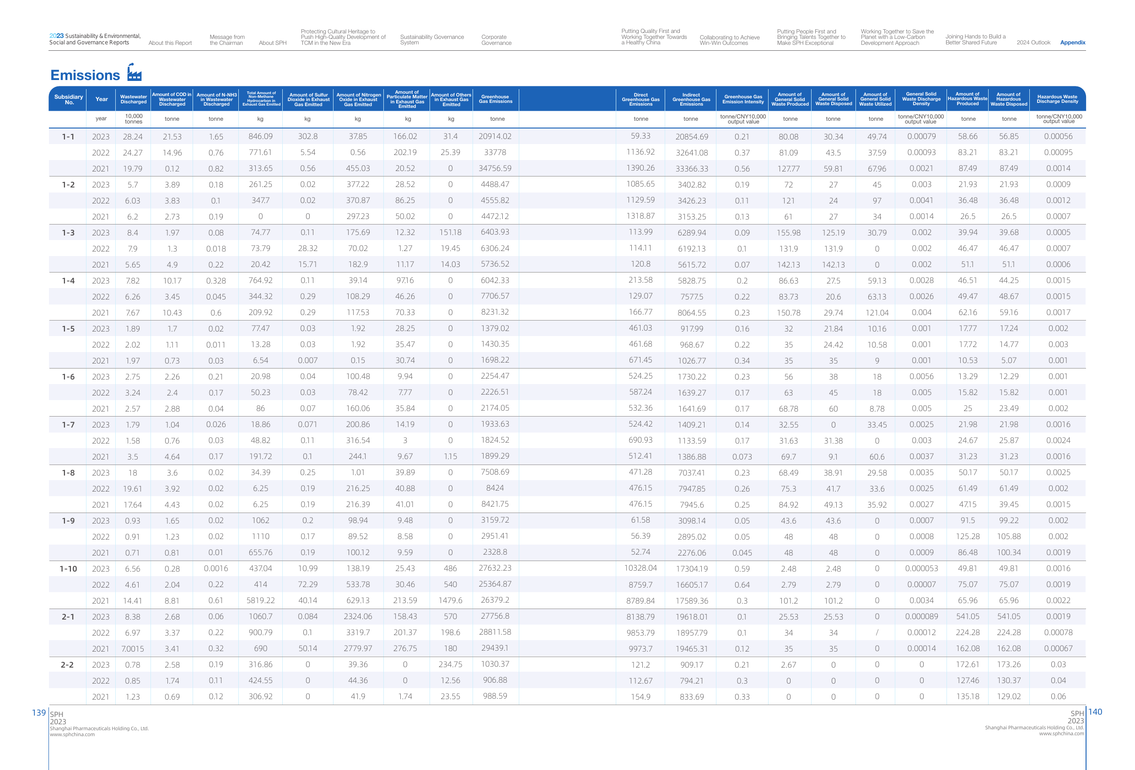Image resolution: width=1135 pixels, height=770 pixels.
Task: Click subsidiary number 1-2 row label
Action: pos(68,185)
